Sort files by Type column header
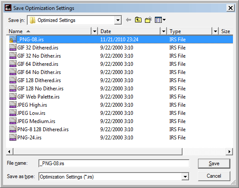The width and height of the screenshot is (239, 188). pyautogui.click(x=190, y=31)
